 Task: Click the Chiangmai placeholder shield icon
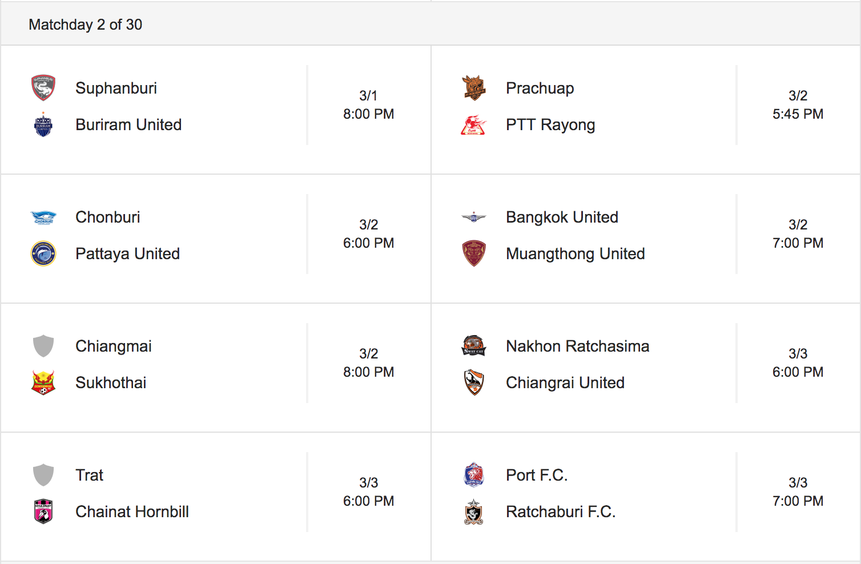43,346
